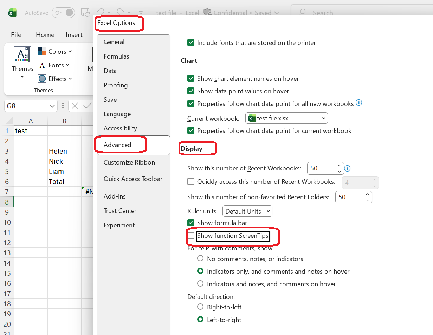Click cell B5 containing Liam

pos(65,172)
